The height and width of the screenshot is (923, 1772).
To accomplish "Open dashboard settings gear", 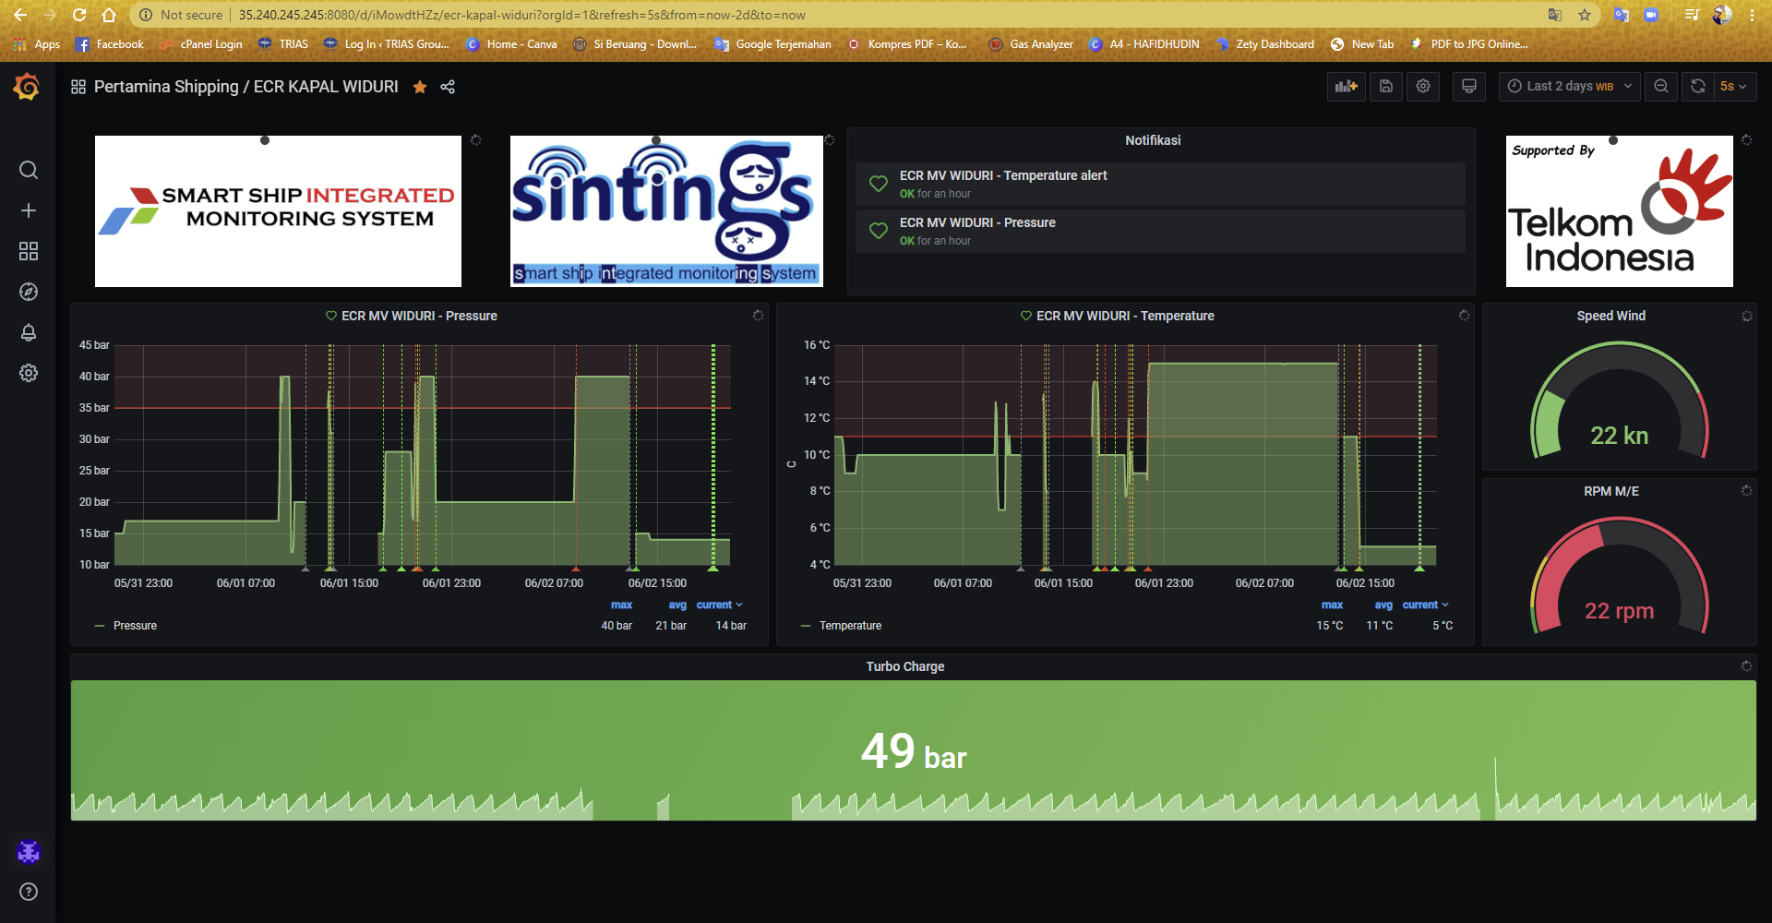I will pos(1422,86).
